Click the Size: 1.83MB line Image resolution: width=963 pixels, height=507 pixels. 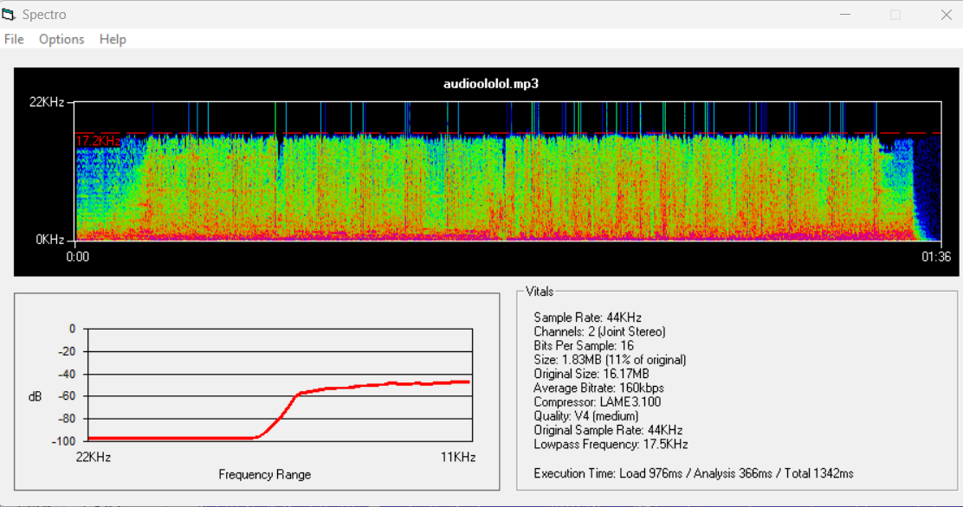[x=610, y=360]
